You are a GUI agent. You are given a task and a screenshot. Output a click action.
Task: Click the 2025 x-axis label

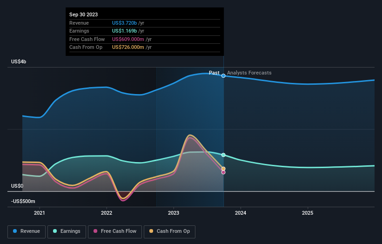[308, 213]
